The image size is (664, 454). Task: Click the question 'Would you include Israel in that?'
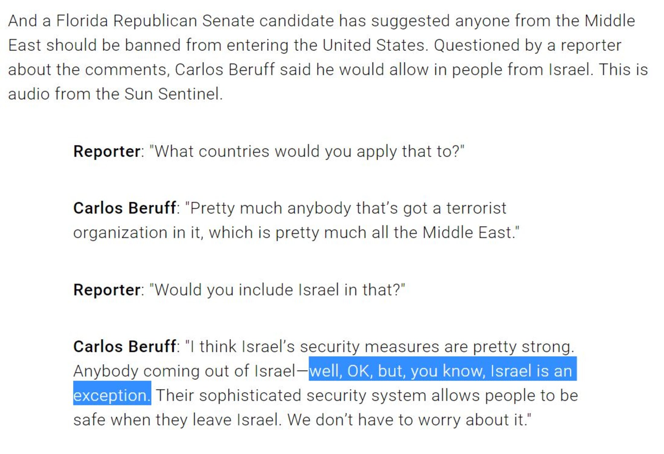[x=277, y=290]
